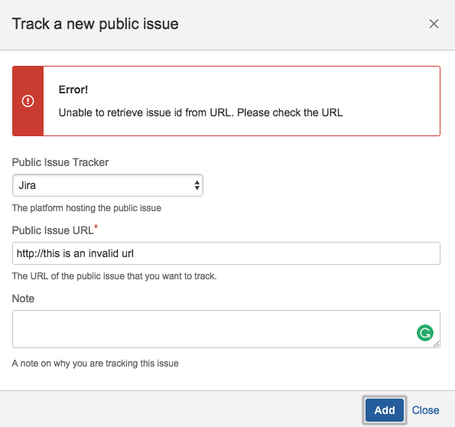The height and width of the screenshot is (427, 455).
Task: Open the Public Issue Tracker dropdown
Action: (x=108, y=185)
